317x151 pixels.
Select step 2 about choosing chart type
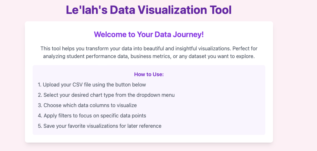(x=106, y=95)
